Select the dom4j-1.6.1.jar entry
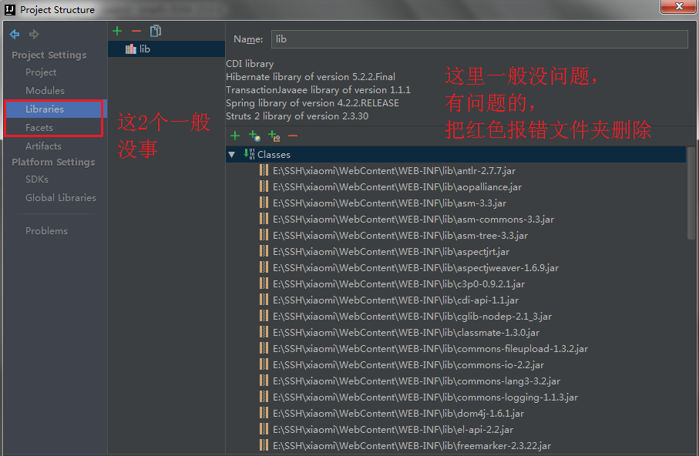Image resolution: width=699 pixels, height=456 pixels. [x=398, y=414]
